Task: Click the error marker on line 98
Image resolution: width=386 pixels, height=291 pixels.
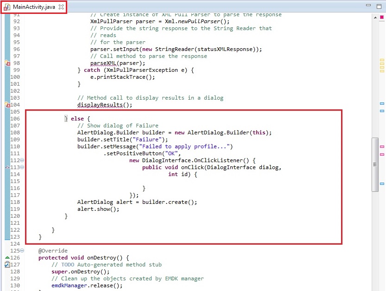Action: click(x=7, y=63)
